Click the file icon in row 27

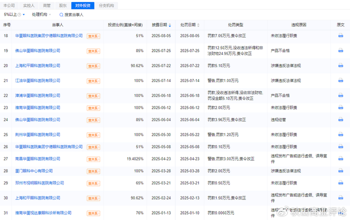click(340, 158)
